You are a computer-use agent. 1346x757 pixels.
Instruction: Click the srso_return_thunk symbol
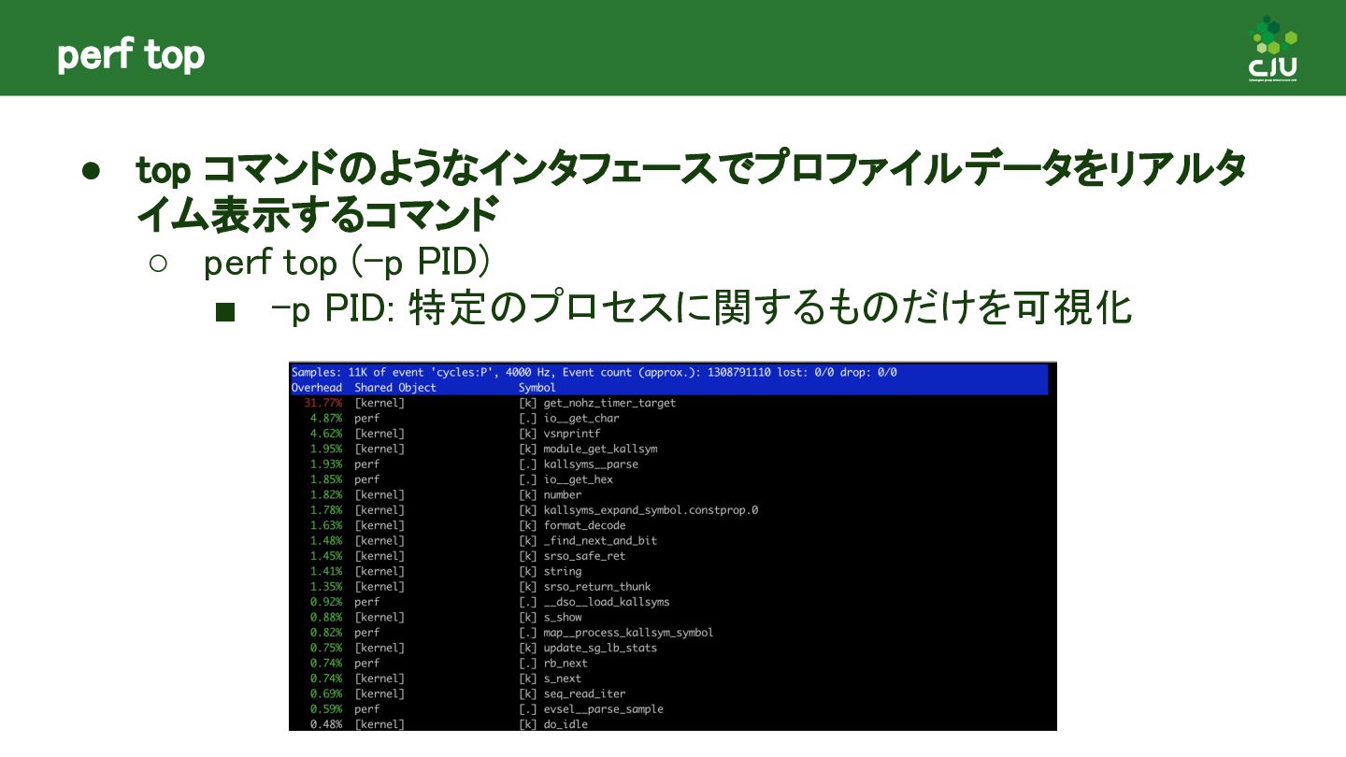pyautogui.click(x=597, y=587)
